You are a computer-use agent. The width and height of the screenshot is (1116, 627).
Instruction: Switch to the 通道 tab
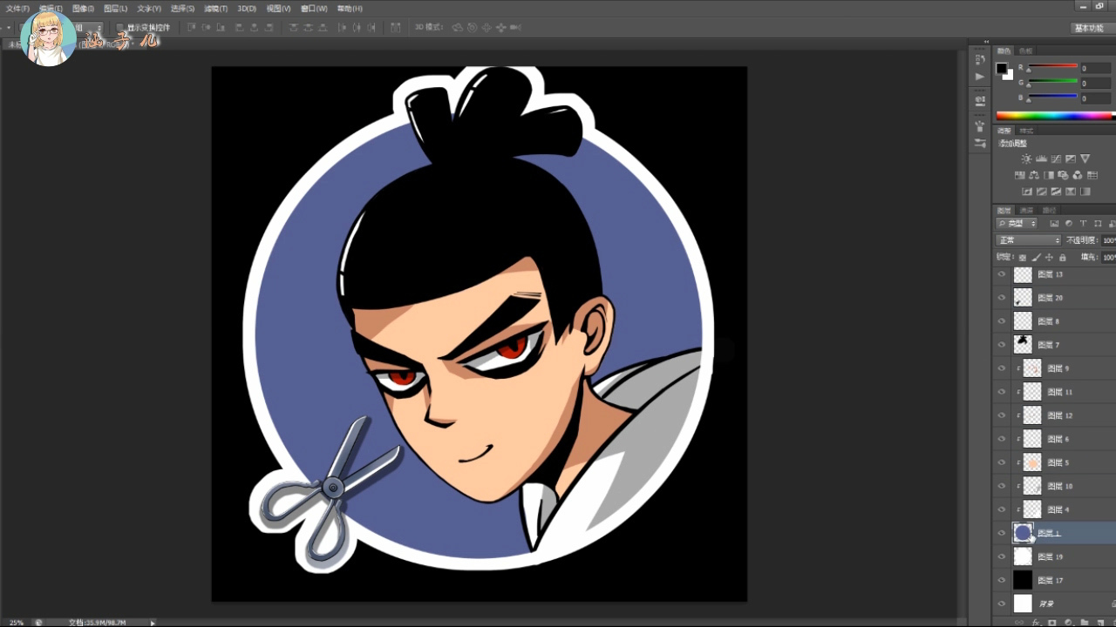point(1026,211)
